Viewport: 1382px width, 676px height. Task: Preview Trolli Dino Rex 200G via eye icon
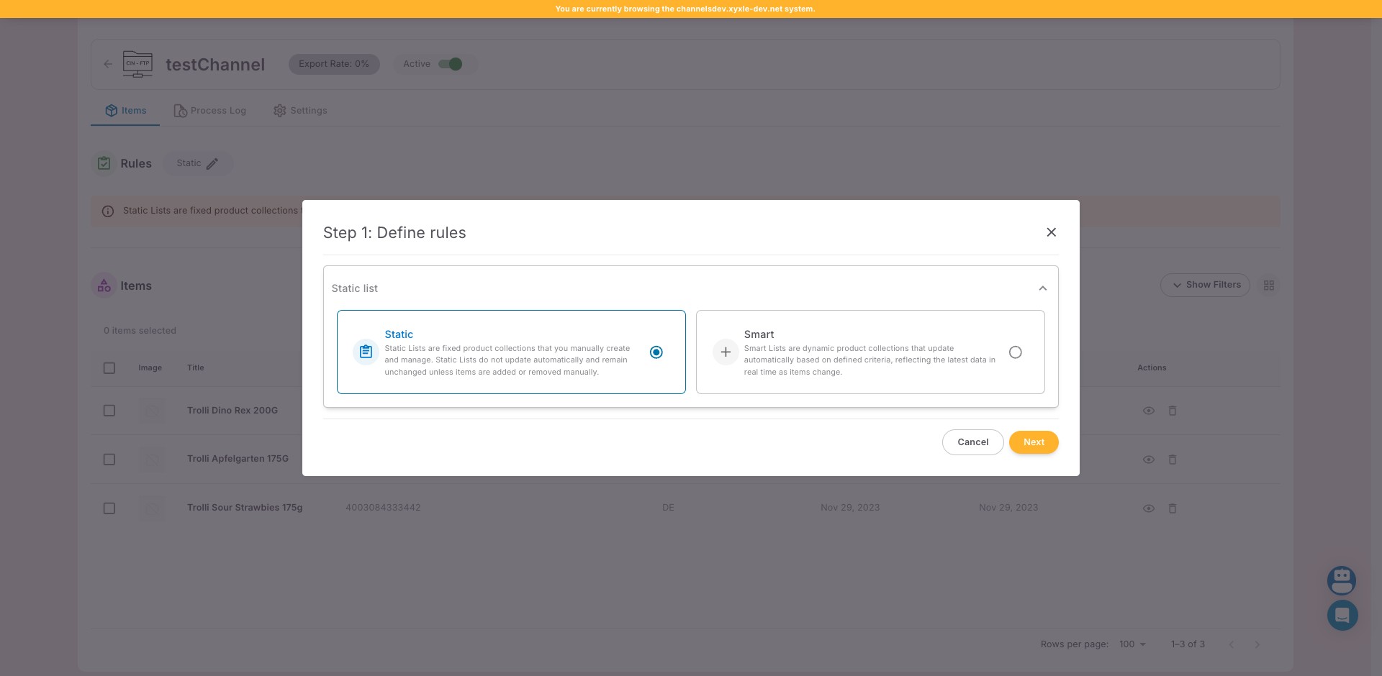pos(1149,410)
